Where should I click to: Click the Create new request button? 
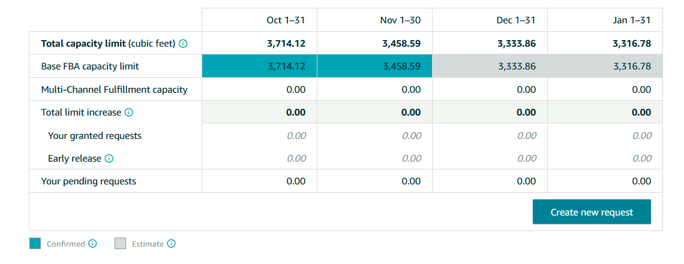tap(592, 213)
